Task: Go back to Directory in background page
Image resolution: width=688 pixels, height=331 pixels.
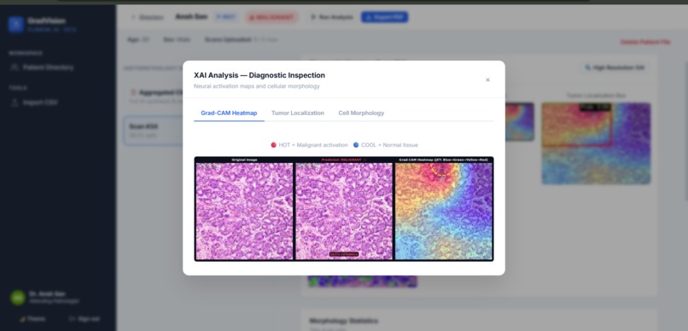Action: (x=147, y=18)
